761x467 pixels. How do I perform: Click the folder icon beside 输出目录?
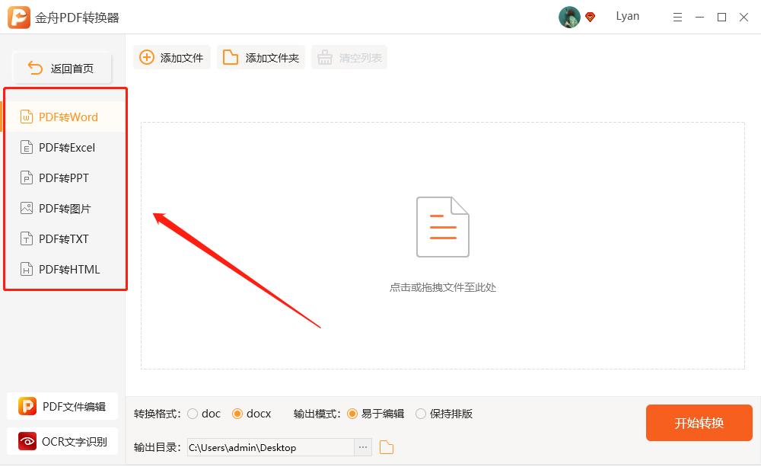click(x=386, y=448)
